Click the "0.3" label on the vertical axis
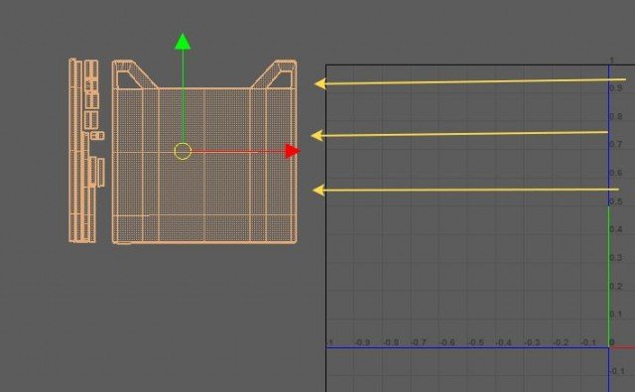Viewport: 635px width, 392px height. tap(616, 258)
